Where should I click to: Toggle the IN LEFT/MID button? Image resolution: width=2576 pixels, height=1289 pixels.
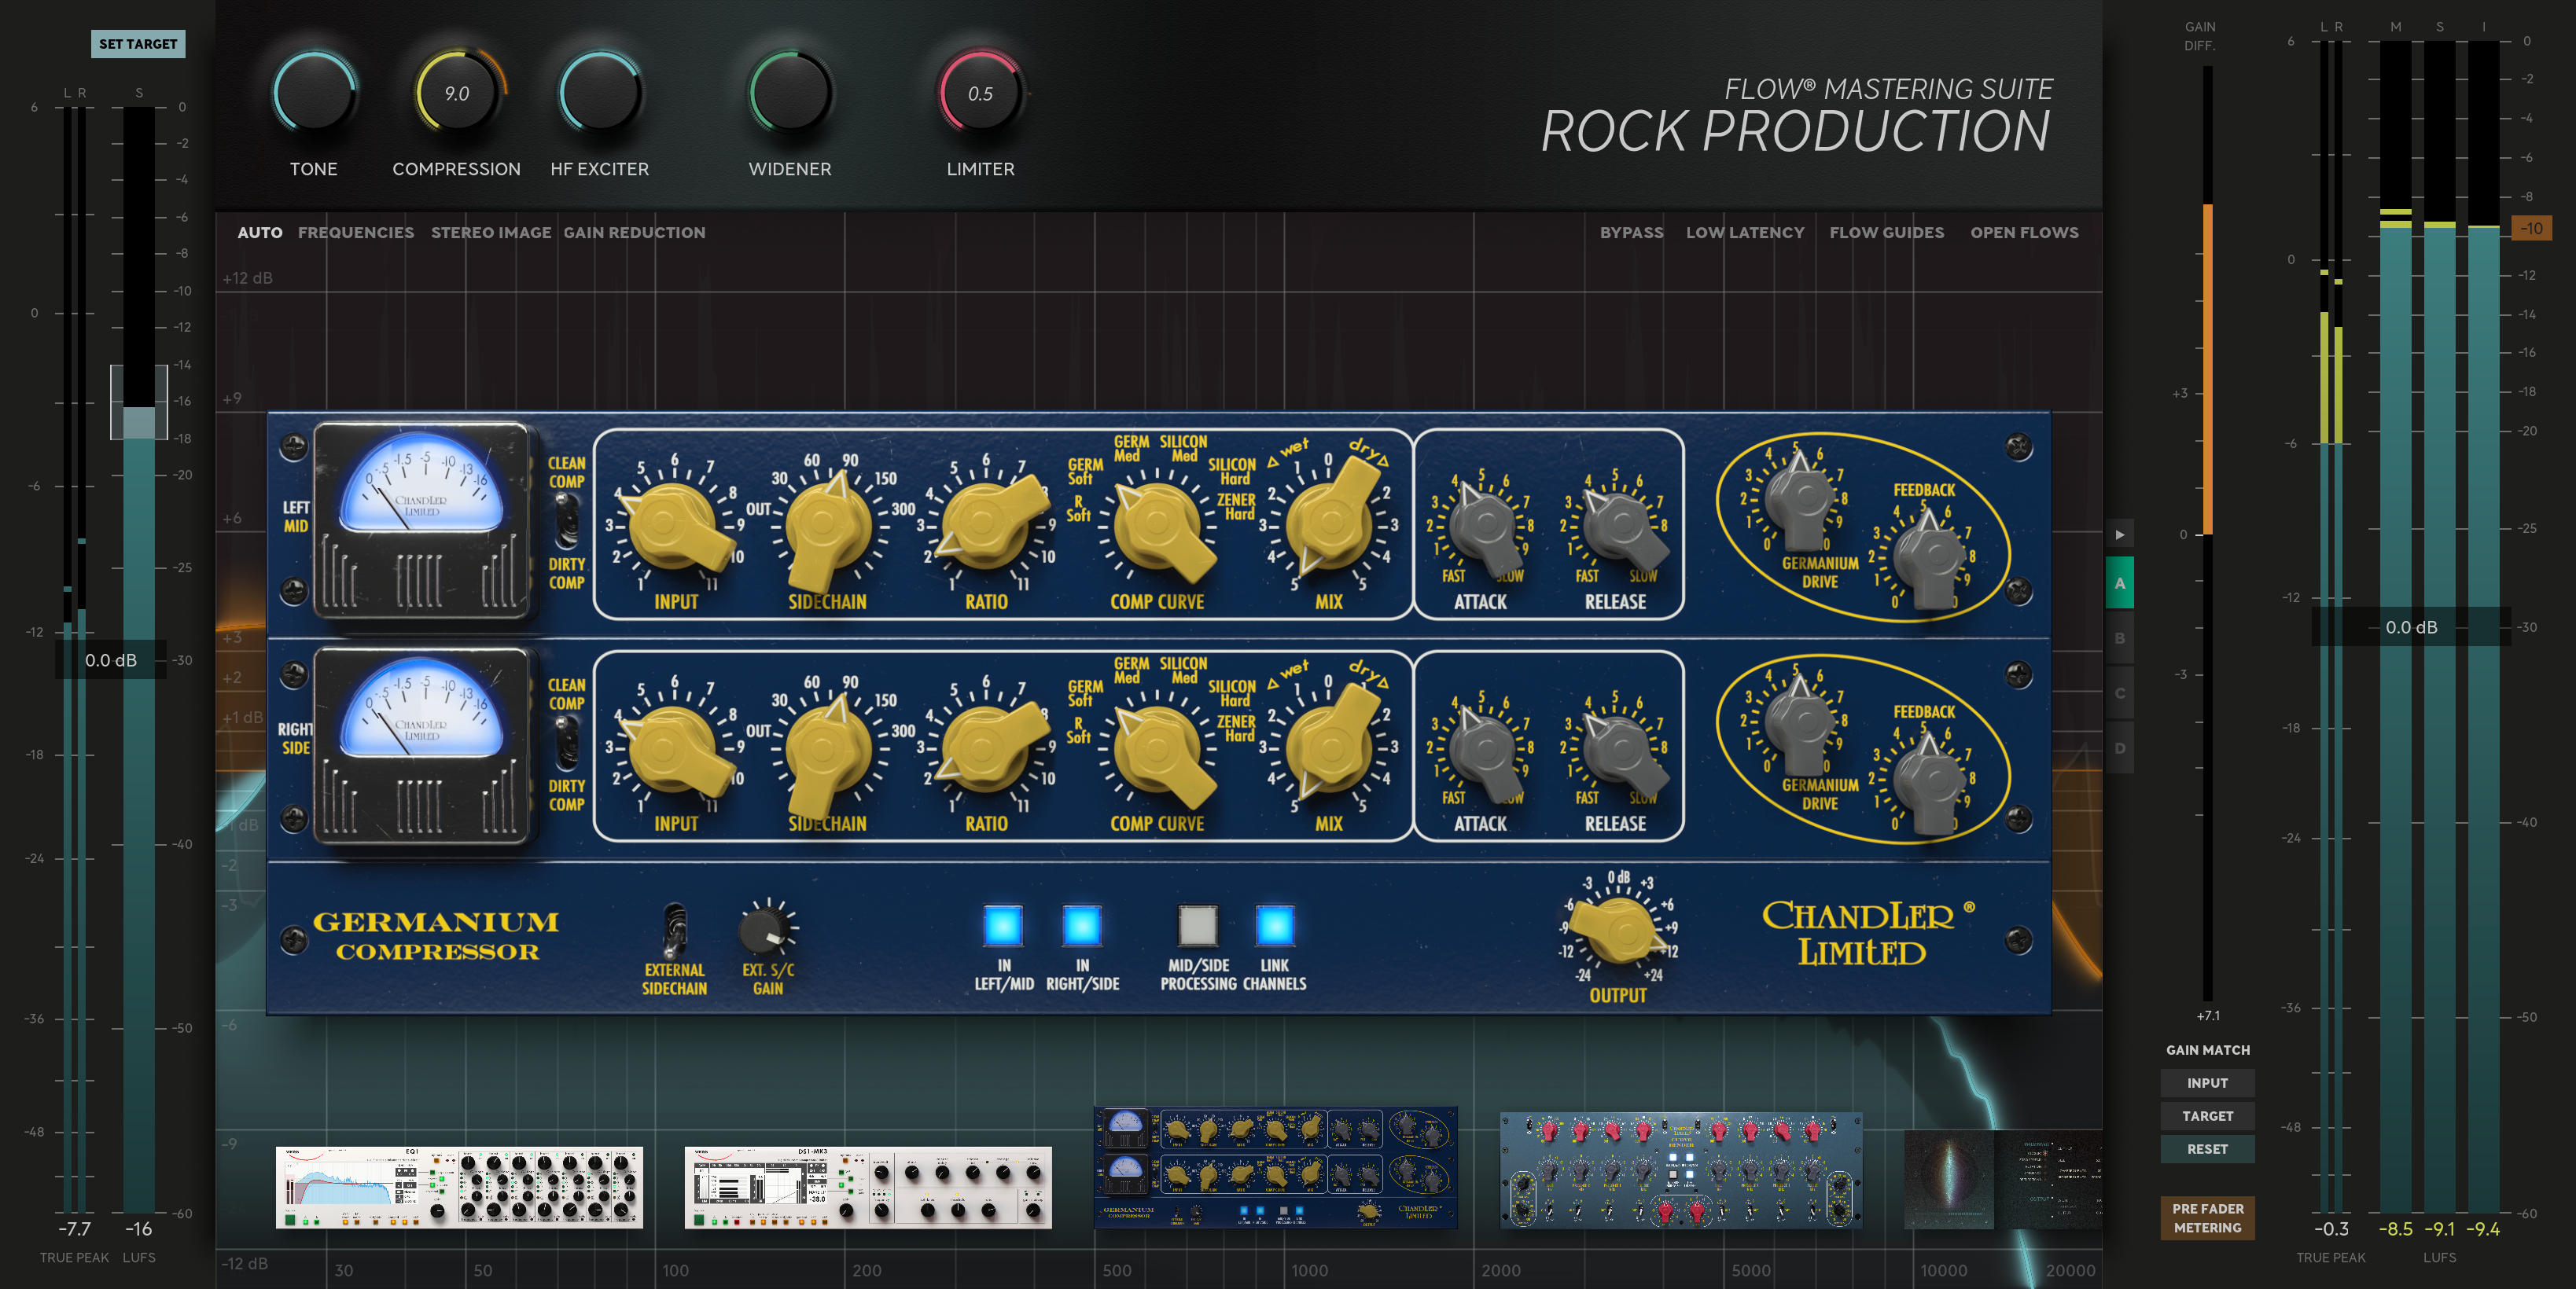pyautogui.click(x=1003, y=927)
